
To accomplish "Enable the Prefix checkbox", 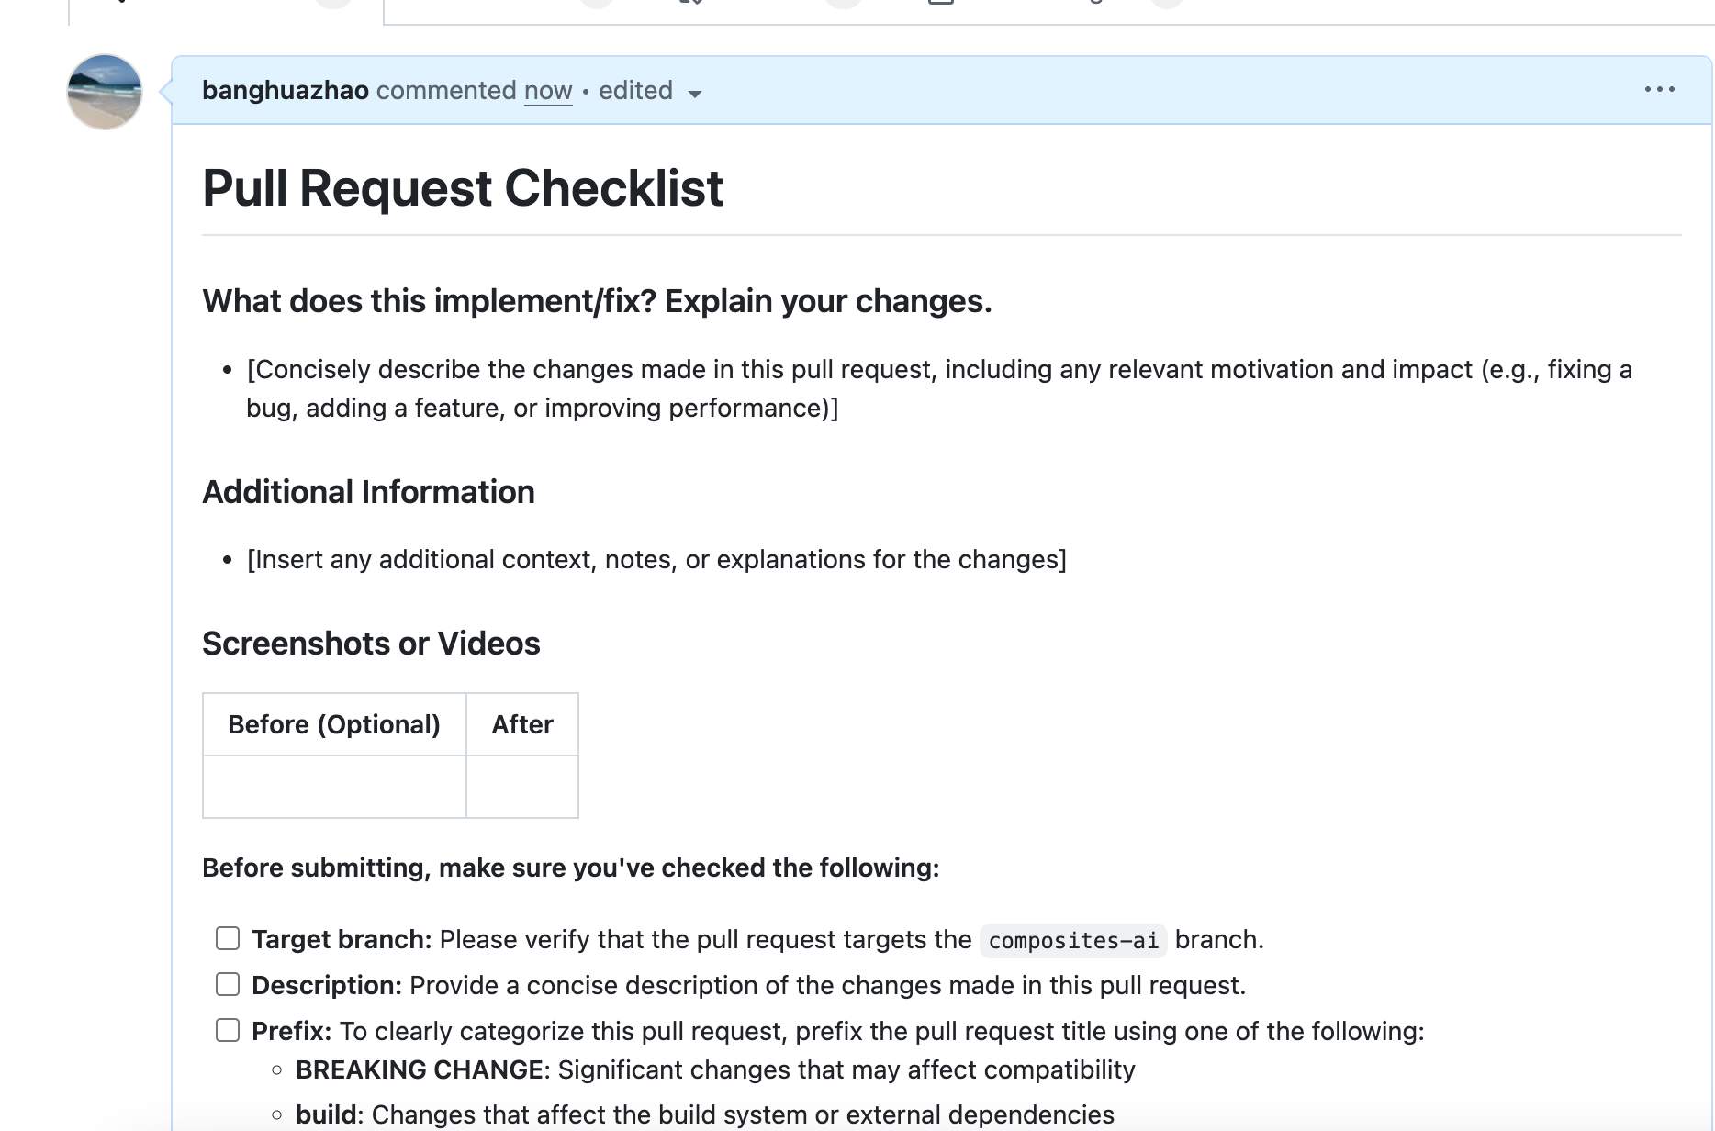I will 228,1030.
